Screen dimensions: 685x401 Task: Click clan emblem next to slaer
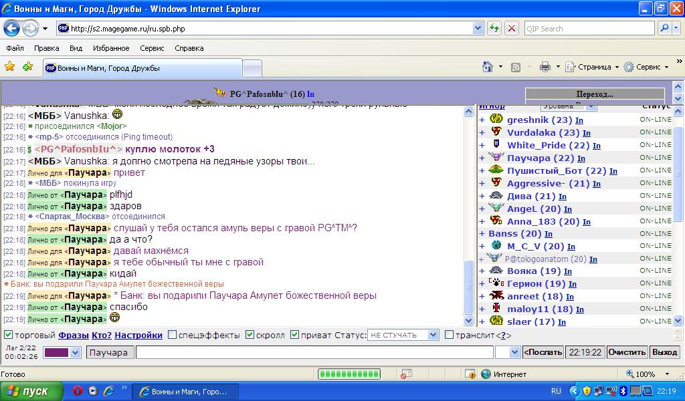point(496,321)
